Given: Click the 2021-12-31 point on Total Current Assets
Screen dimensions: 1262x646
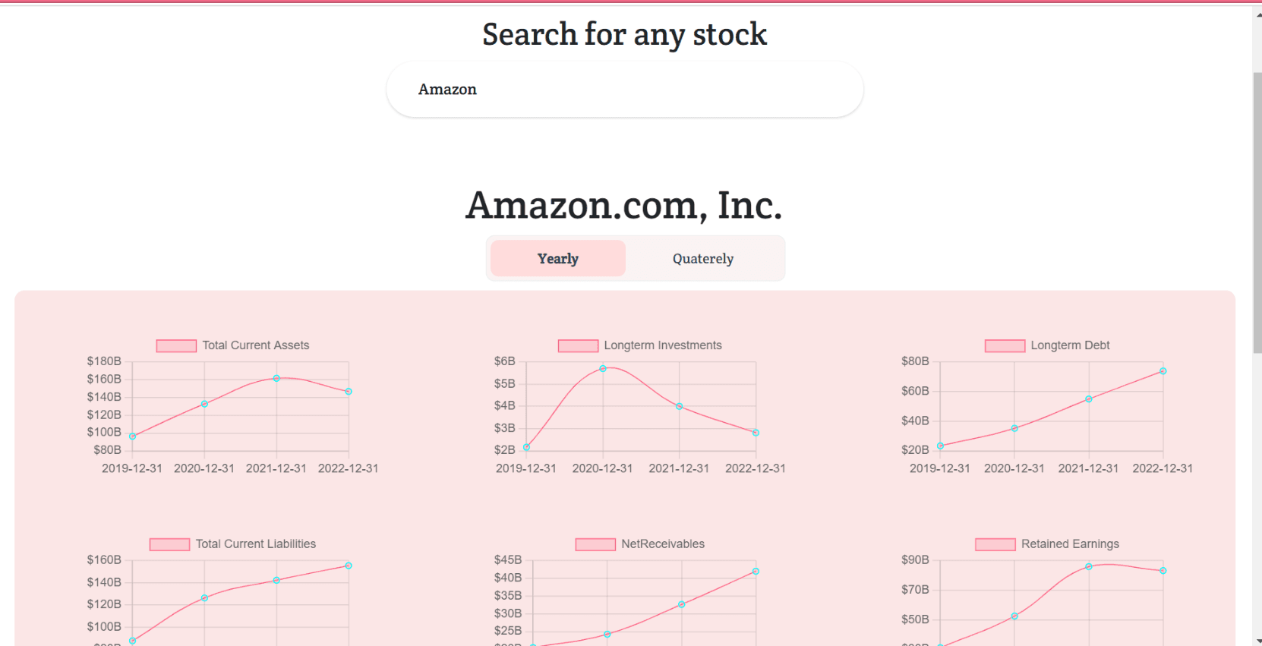Looking at the screenshot, I should pos(276,378).
